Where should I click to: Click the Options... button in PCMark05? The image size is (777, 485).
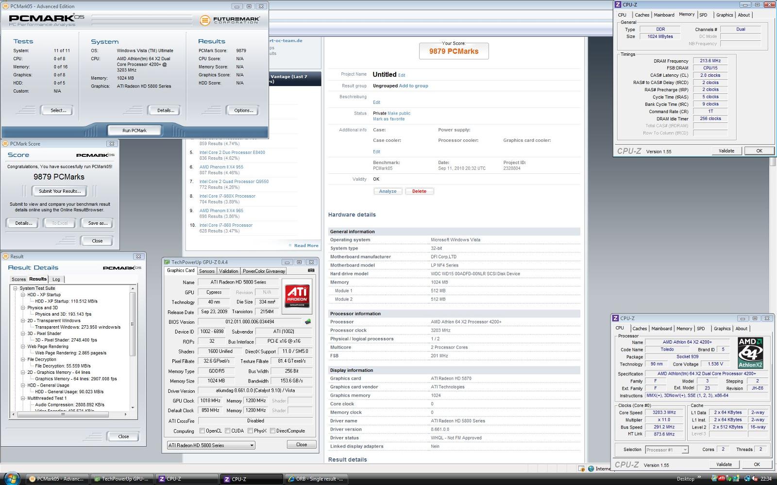point(244,110)
